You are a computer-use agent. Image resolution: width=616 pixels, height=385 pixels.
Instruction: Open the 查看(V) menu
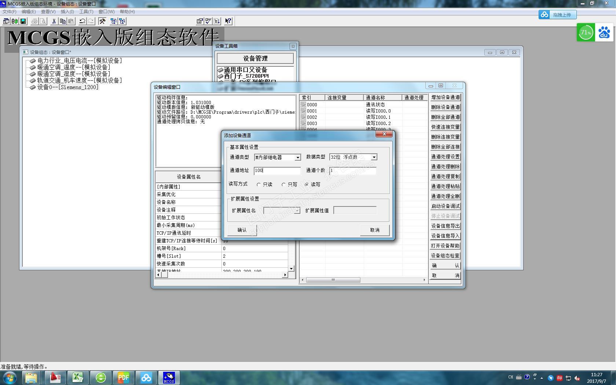coord(48,12)
